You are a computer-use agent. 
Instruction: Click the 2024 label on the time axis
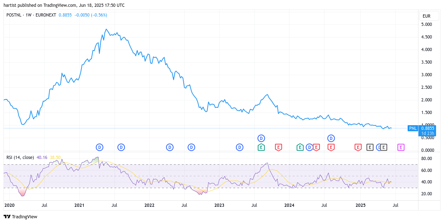289,205
